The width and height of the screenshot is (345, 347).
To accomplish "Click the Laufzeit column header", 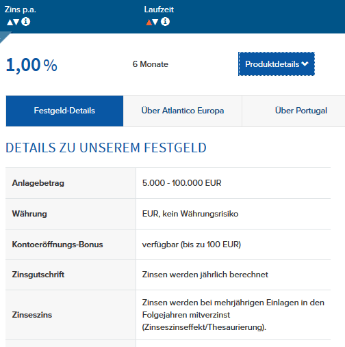I will pos(159,10).
